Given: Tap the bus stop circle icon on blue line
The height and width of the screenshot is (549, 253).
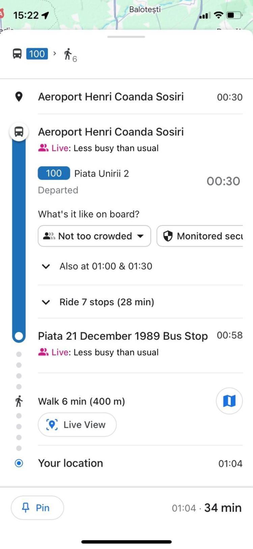Looking at the screenshot, I should [19, 132].
